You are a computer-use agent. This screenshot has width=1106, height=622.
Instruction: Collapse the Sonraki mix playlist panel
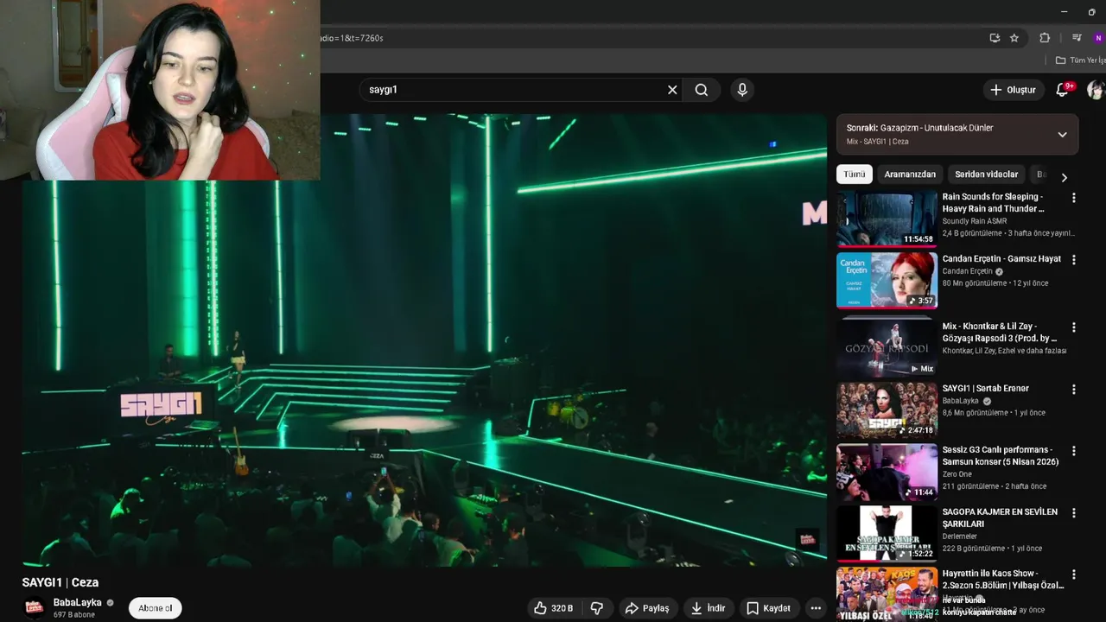pos(1063,135)
